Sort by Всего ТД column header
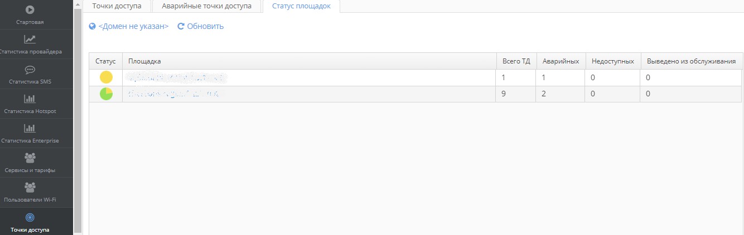The image size is (744, 235). coord(516,61)
